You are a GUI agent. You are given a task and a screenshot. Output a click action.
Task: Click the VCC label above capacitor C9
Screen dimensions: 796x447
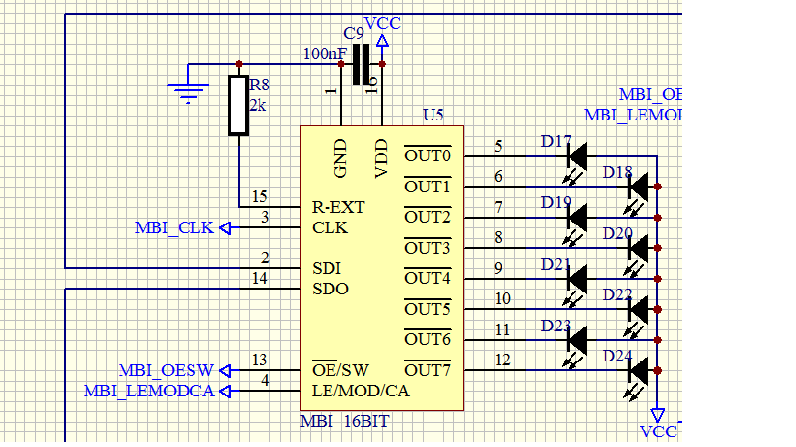click(x=383, y=23)
